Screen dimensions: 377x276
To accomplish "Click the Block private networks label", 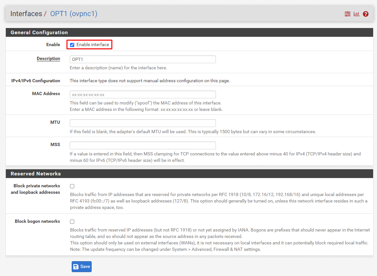I will point(36,189).
